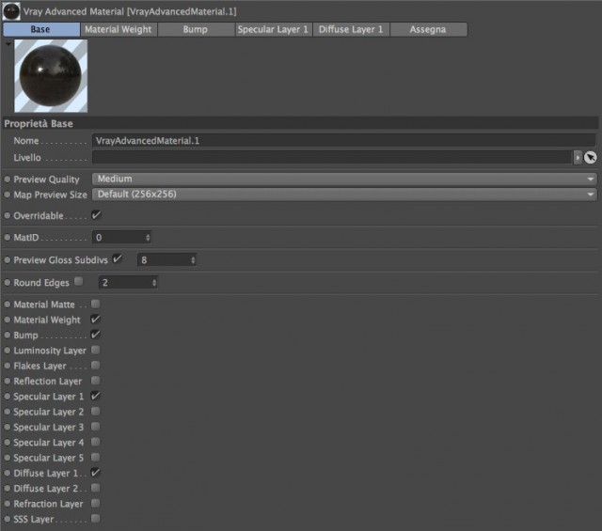The image size is (602, 531).
Task: Enable the Specular Layer 4 checkbox
Action: point(96,442)
